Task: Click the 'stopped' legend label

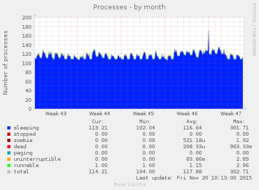Action: point(24,134)
